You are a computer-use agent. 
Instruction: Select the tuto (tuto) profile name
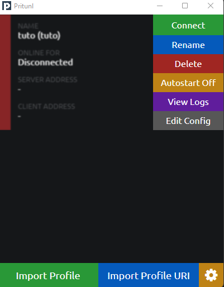39,36
